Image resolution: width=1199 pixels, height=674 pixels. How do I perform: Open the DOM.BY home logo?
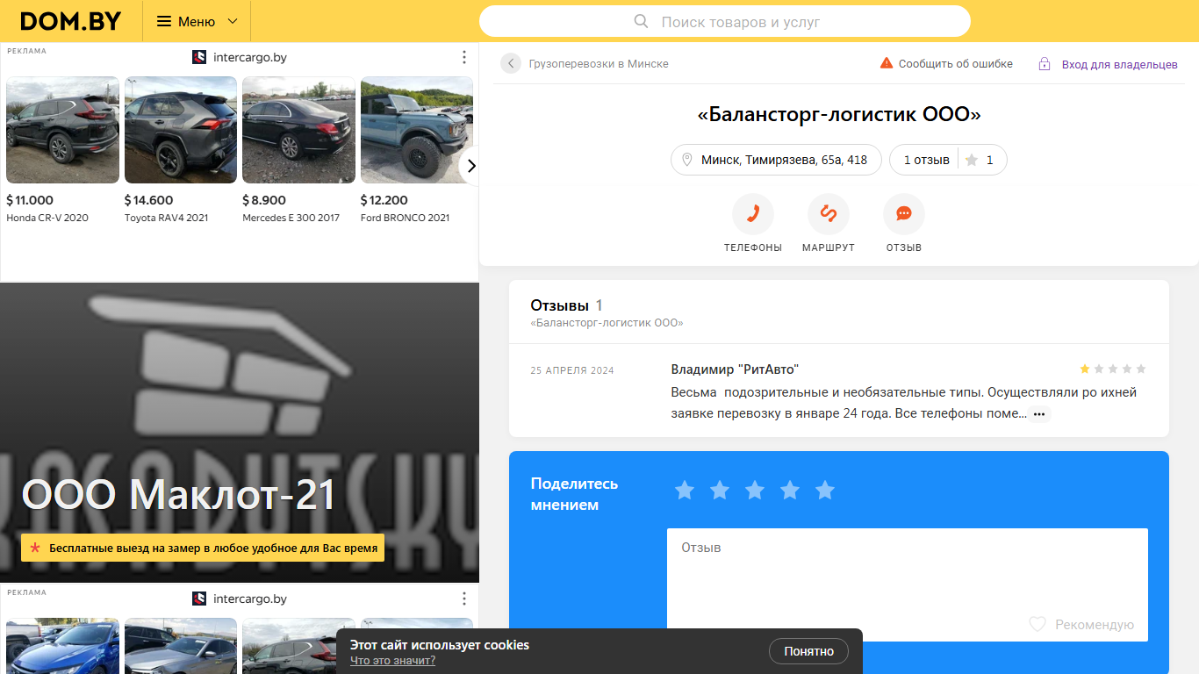70,21
